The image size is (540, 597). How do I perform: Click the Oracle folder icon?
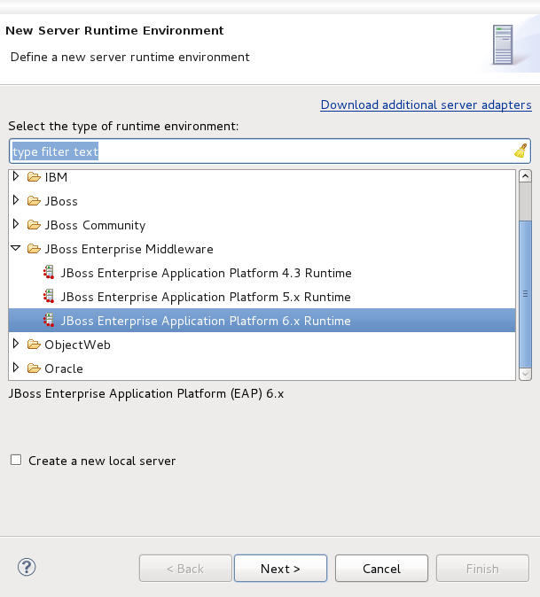coord(34,368)
